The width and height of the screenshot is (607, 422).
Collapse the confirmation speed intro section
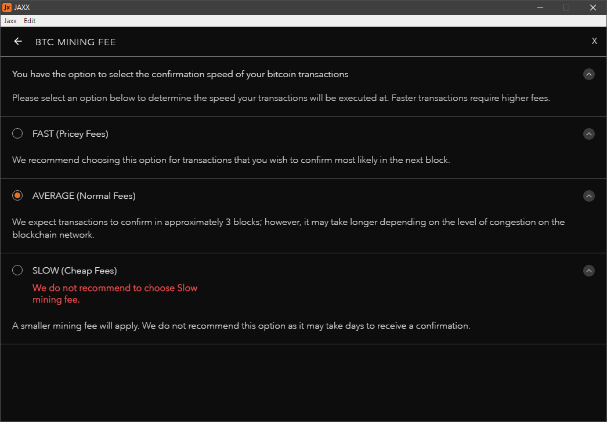589,74
